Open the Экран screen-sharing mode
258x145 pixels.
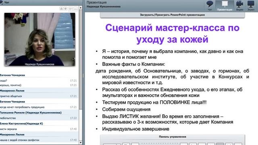(x=251, y=6)
